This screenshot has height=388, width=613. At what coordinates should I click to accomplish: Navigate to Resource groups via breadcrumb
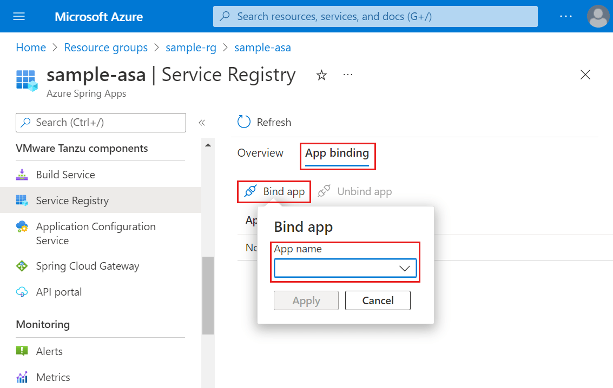click(106, 48)
